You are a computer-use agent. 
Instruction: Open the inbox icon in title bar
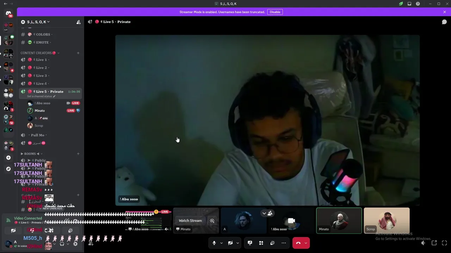409,4
